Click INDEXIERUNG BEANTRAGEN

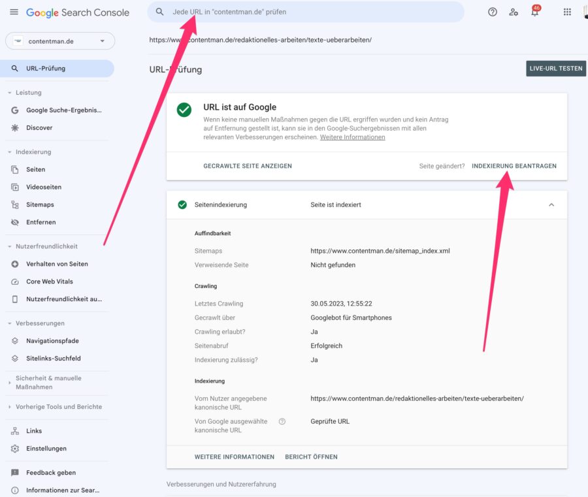(514, 166)
